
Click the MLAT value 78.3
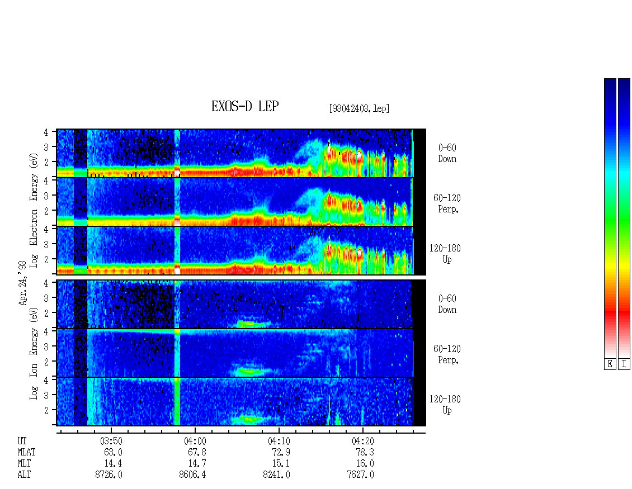tap(365, 452)
